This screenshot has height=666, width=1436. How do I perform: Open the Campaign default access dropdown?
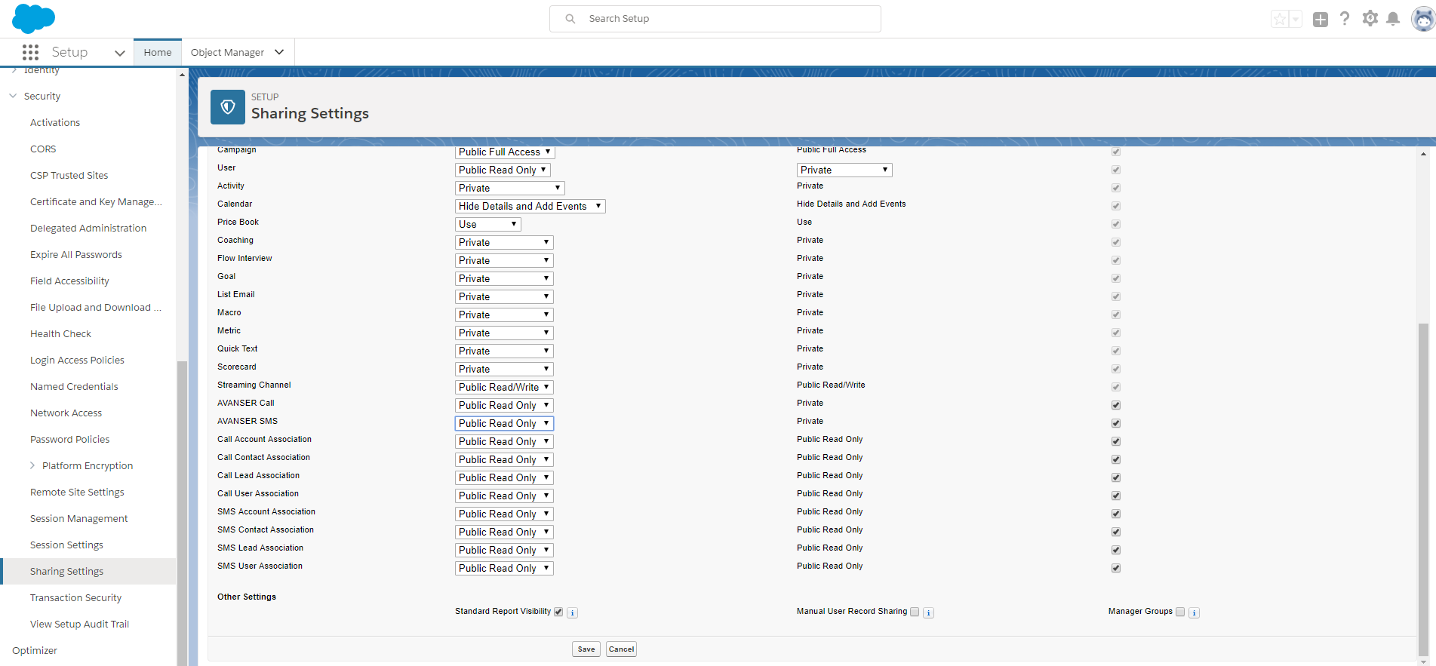point(505,152)
